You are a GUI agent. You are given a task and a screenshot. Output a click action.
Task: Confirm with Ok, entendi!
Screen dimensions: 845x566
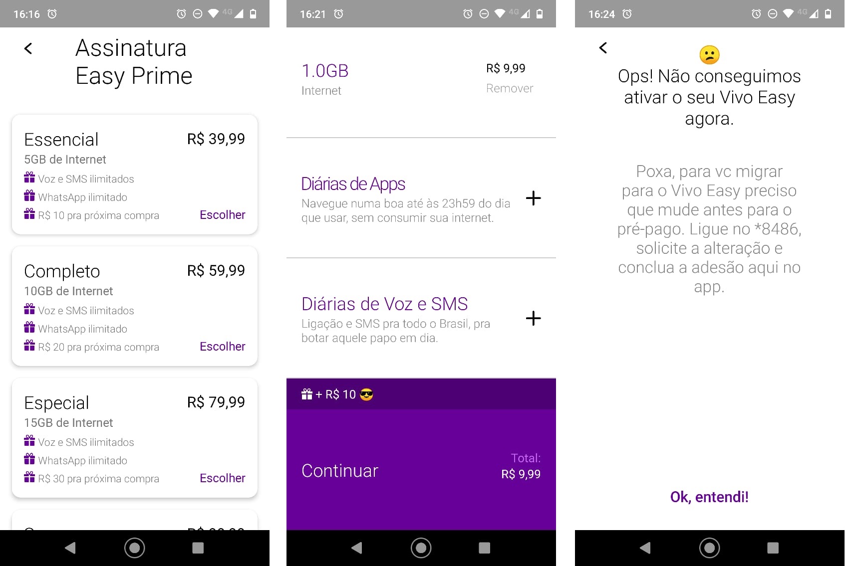click(709, 497)
